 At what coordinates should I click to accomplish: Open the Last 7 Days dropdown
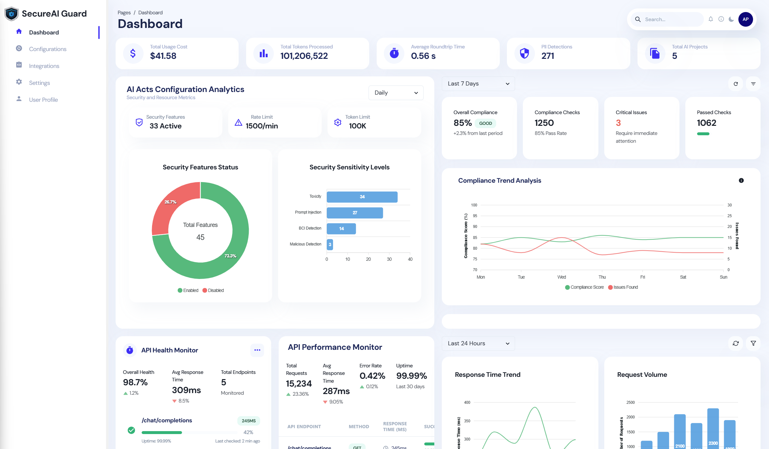tap(478, 84)
